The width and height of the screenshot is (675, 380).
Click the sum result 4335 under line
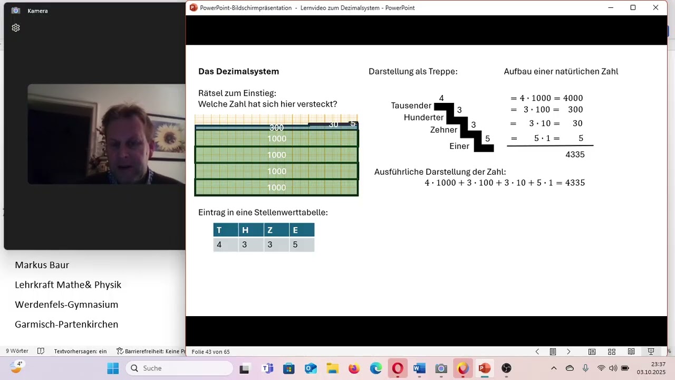pyautogui.click(x=575, y=155)
